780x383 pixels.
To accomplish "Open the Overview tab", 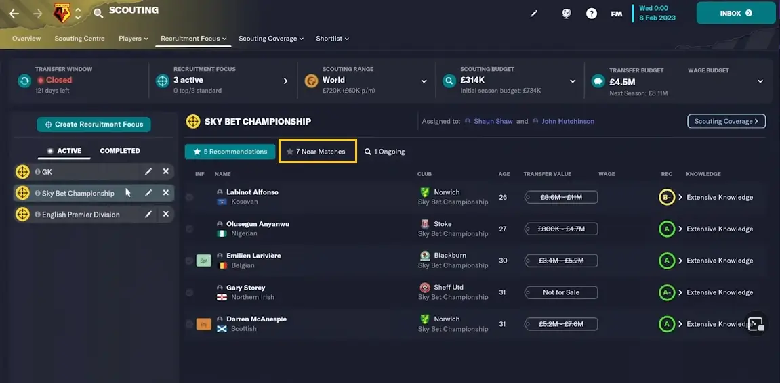I will click(26, 39).
